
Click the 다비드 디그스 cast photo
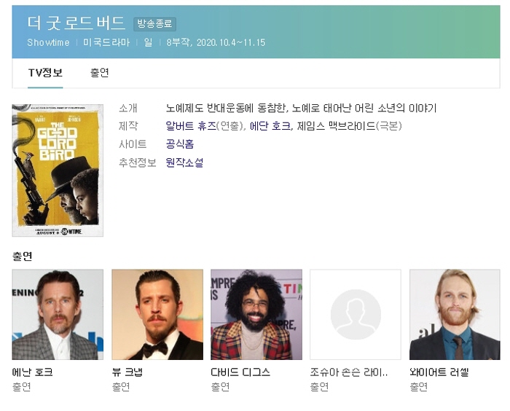(x=256, y=314)
